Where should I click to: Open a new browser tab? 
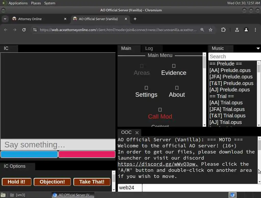point(135,19)
